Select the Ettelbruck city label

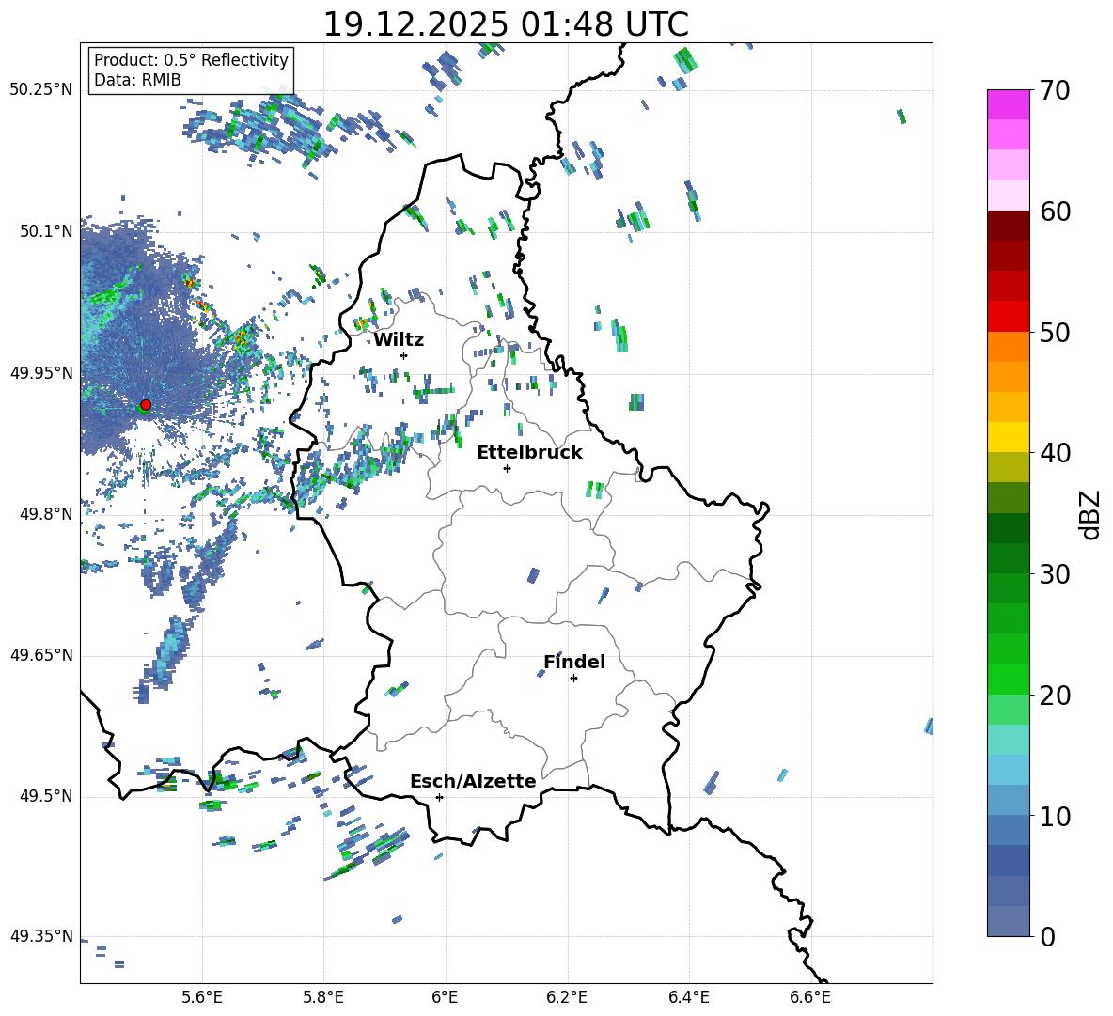[x=529, y=452]
